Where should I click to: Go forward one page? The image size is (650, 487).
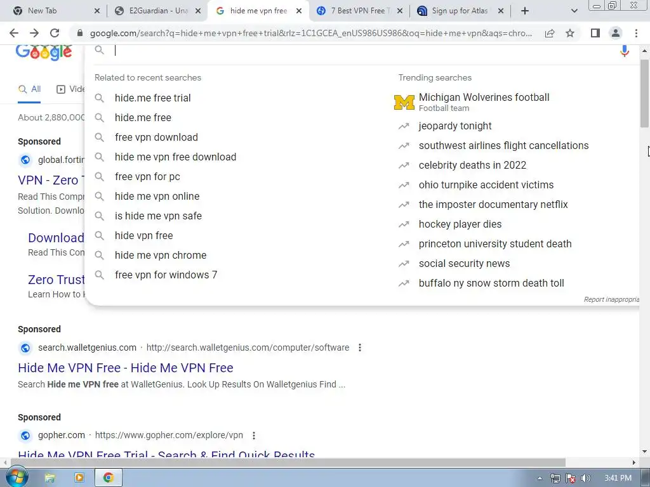click(x=34, y=33)
